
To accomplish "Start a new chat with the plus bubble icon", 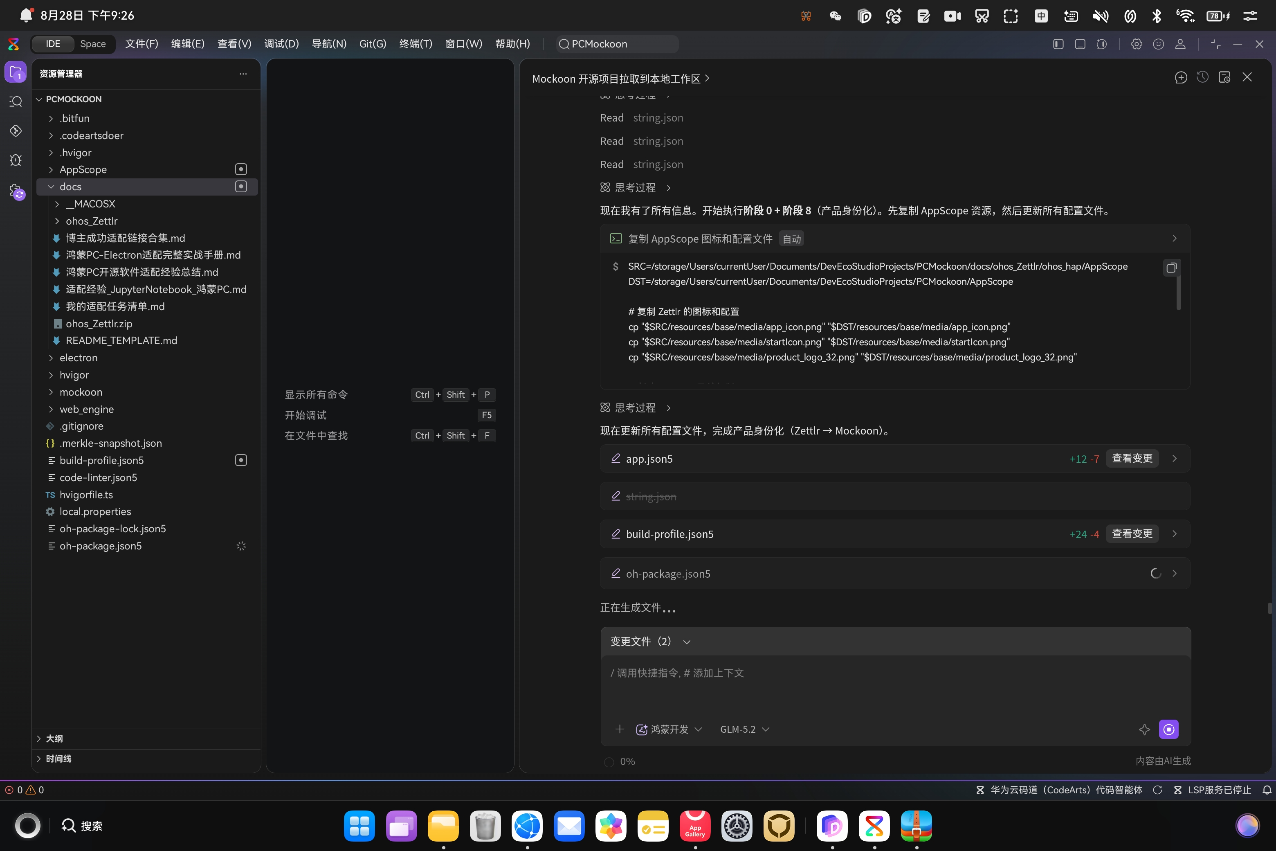I will (1181, 78).
